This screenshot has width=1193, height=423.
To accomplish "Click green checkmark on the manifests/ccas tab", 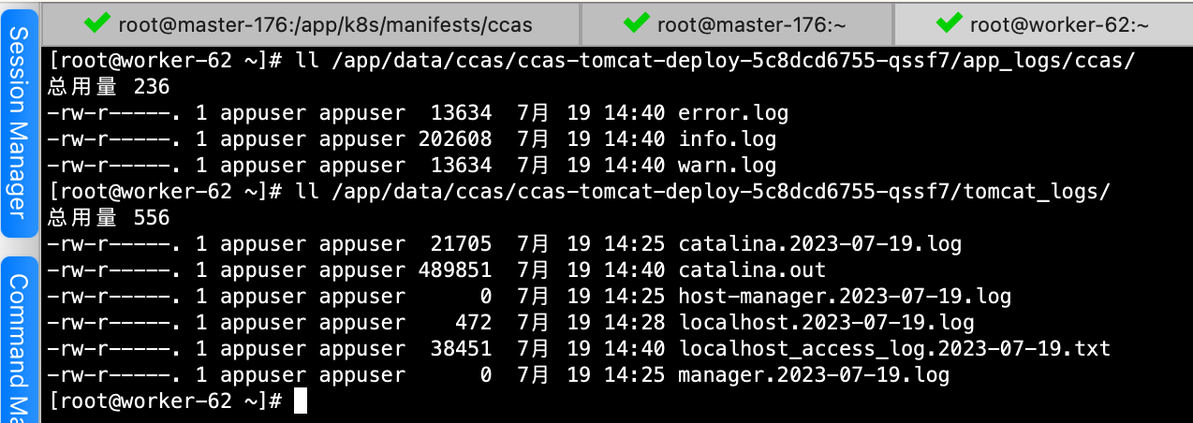I will tap(97, 23).
